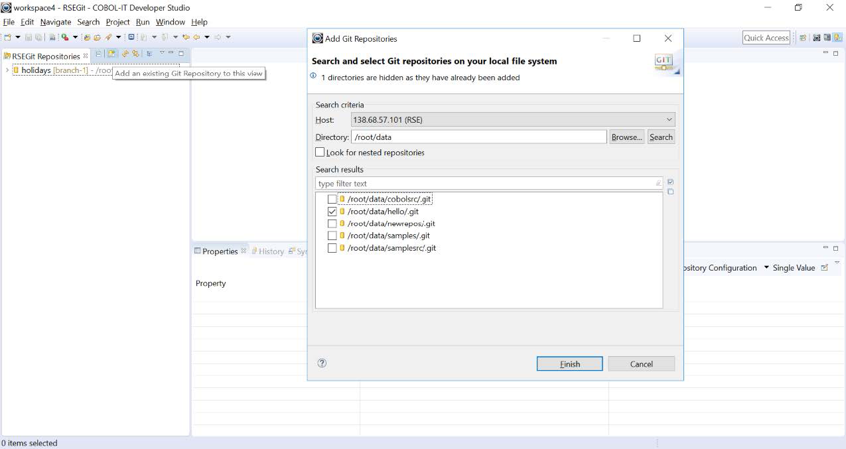This screenshot has width=846, height=449.
Task: Click the Add Git Repository toolbar icon
Action: pyautogui.click(x=111, y=53)
